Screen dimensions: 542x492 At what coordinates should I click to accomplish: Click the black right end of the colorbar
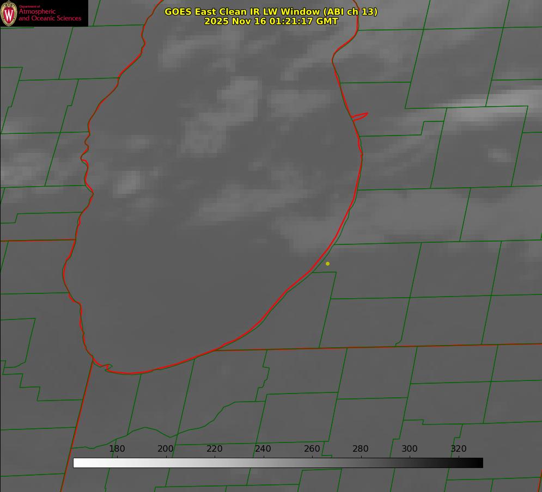click(x=479, y=463)
